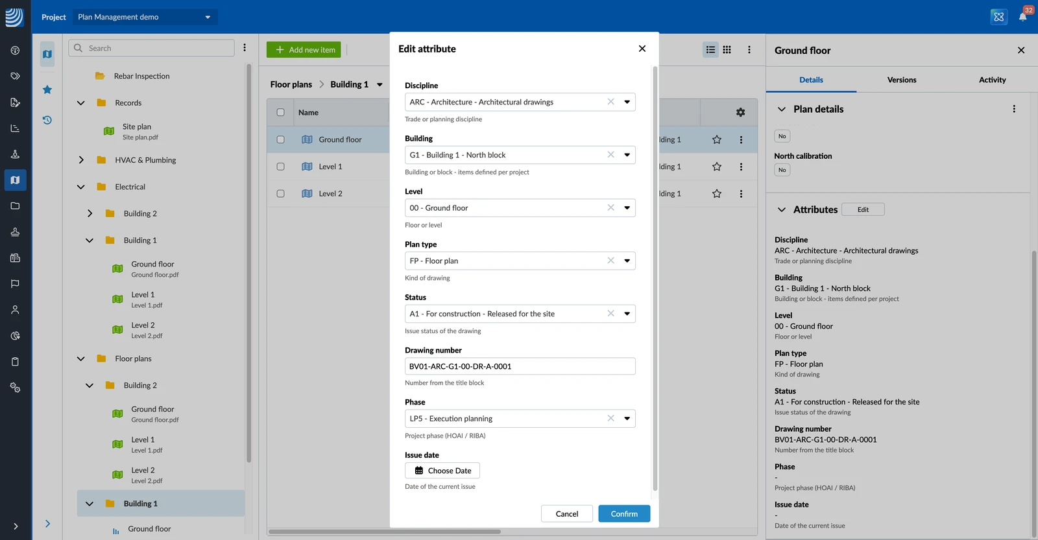Image resolution: width=1038 pixels, height=540 pixels.
Task: Tick the select-all checkbox in table header
Action: click(280, 112)
